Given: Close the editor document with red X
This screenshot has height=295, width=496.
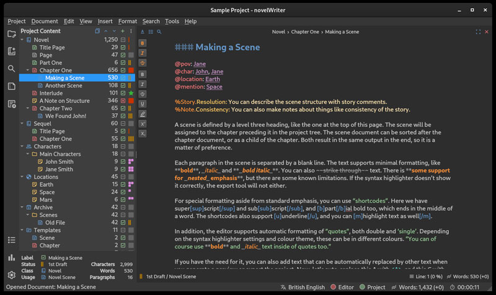Looking at the screenshot, I should 487,32.
